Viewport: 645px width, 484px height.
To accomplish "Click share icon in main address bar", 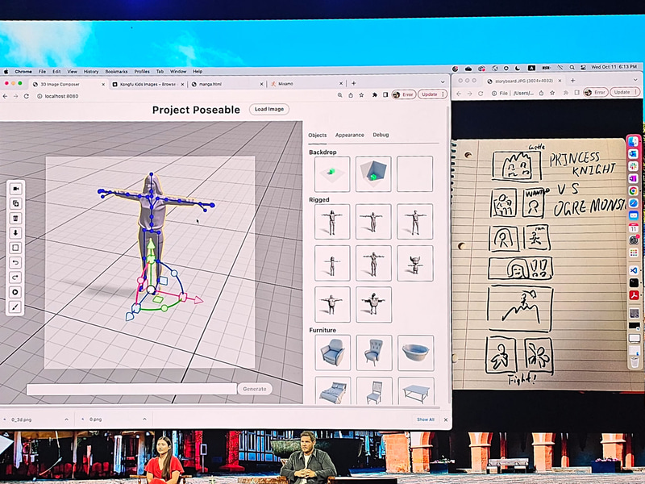I will [351, 95].
